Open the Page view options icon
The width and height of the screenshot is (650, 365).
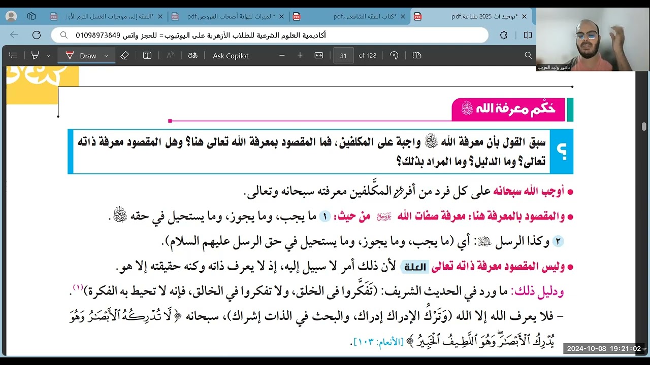(x=417, y=55)
